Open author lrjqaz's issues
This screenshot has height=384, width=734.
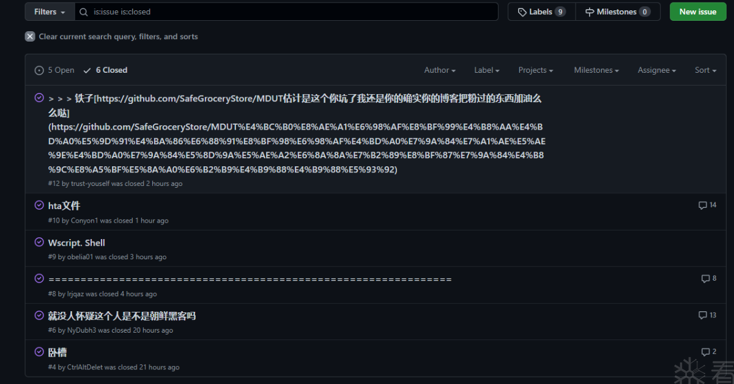tap(76, 294)
